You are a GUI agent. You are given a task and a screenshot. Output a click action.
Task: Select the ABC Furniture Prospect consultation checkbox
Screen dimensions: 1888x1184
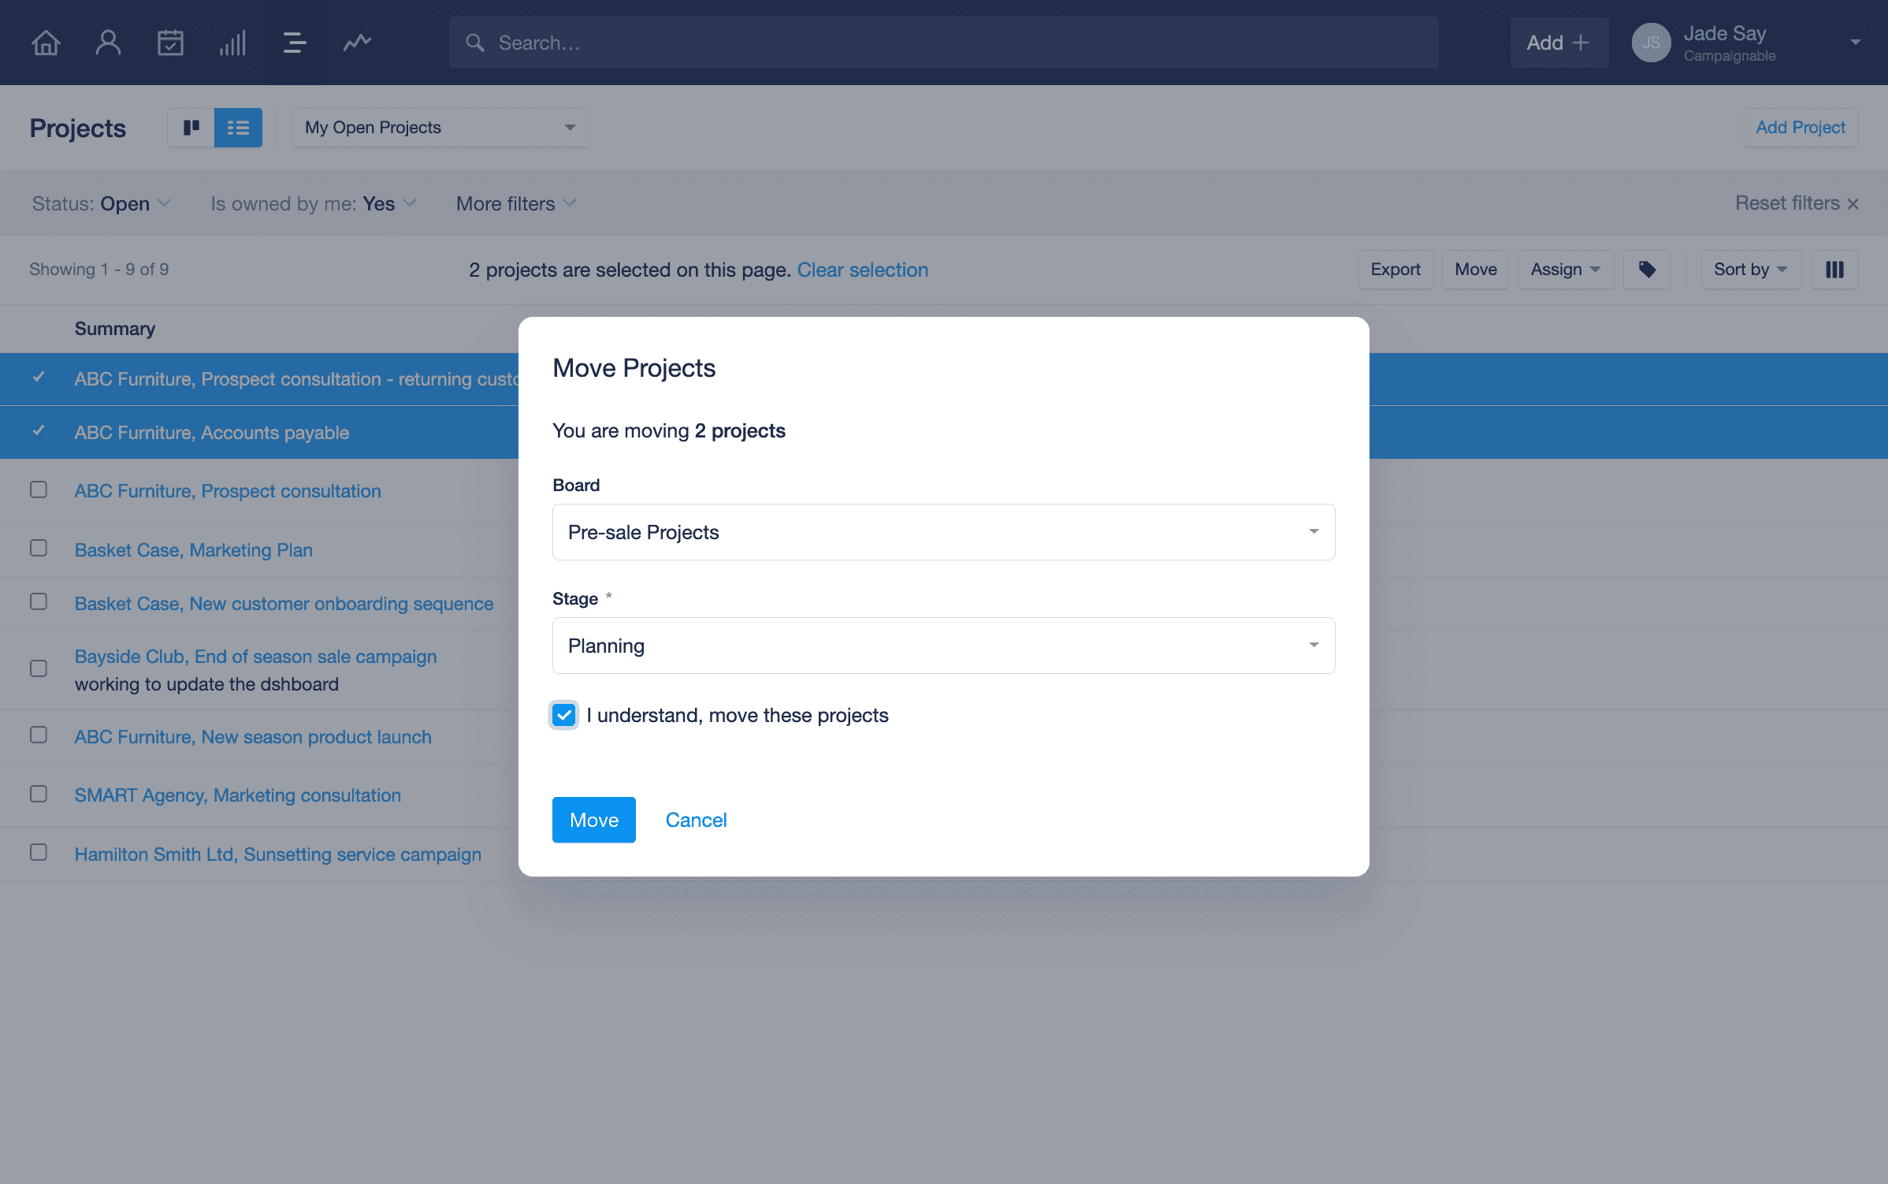point(38,491)
